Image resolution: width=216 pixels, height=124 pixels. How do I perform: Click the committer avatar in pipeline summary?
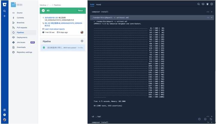click(x=82, y=32)
